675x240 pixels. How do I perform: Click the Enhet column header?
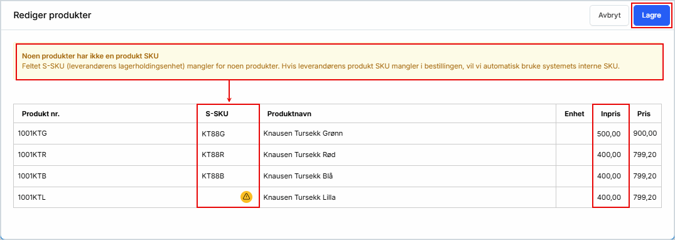coord(575,114)
